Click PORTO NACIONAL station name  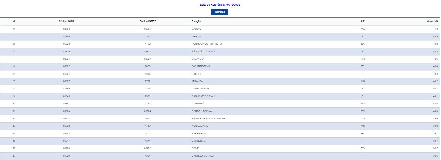(x=202, y=111)
